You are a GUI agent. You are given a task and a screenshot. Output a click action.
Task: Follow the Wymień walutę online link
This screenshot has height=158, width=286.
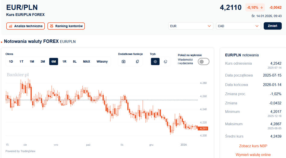(253, 155)
